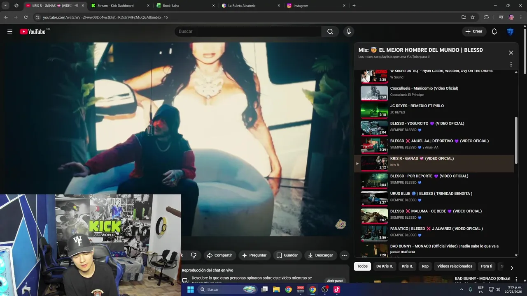Select the De Kris R. filter chip
Screen dimensions: 527x296
coord(385,266)
